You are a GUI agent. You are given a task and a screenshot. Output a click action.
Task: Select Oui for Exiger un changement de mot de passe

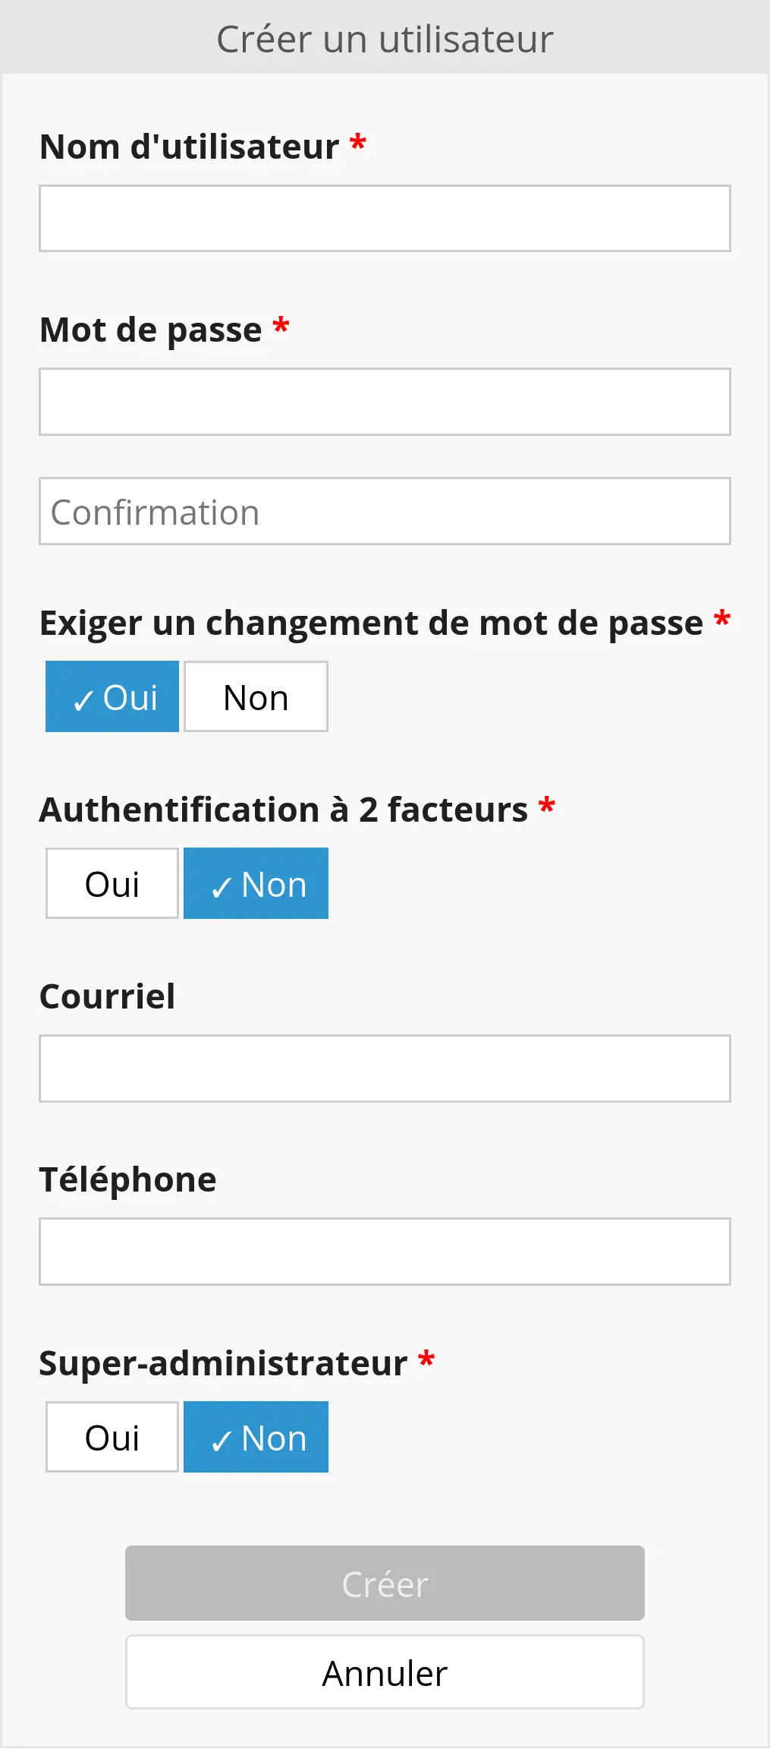[112, 696]
